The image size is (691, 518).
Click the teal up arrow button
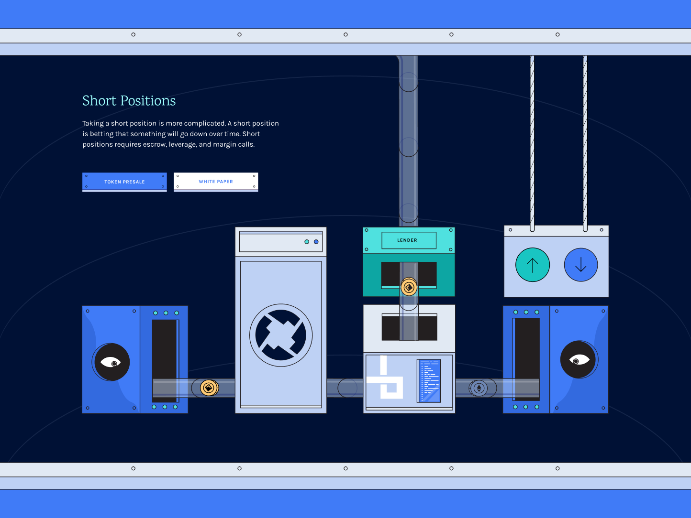[533, 265]
